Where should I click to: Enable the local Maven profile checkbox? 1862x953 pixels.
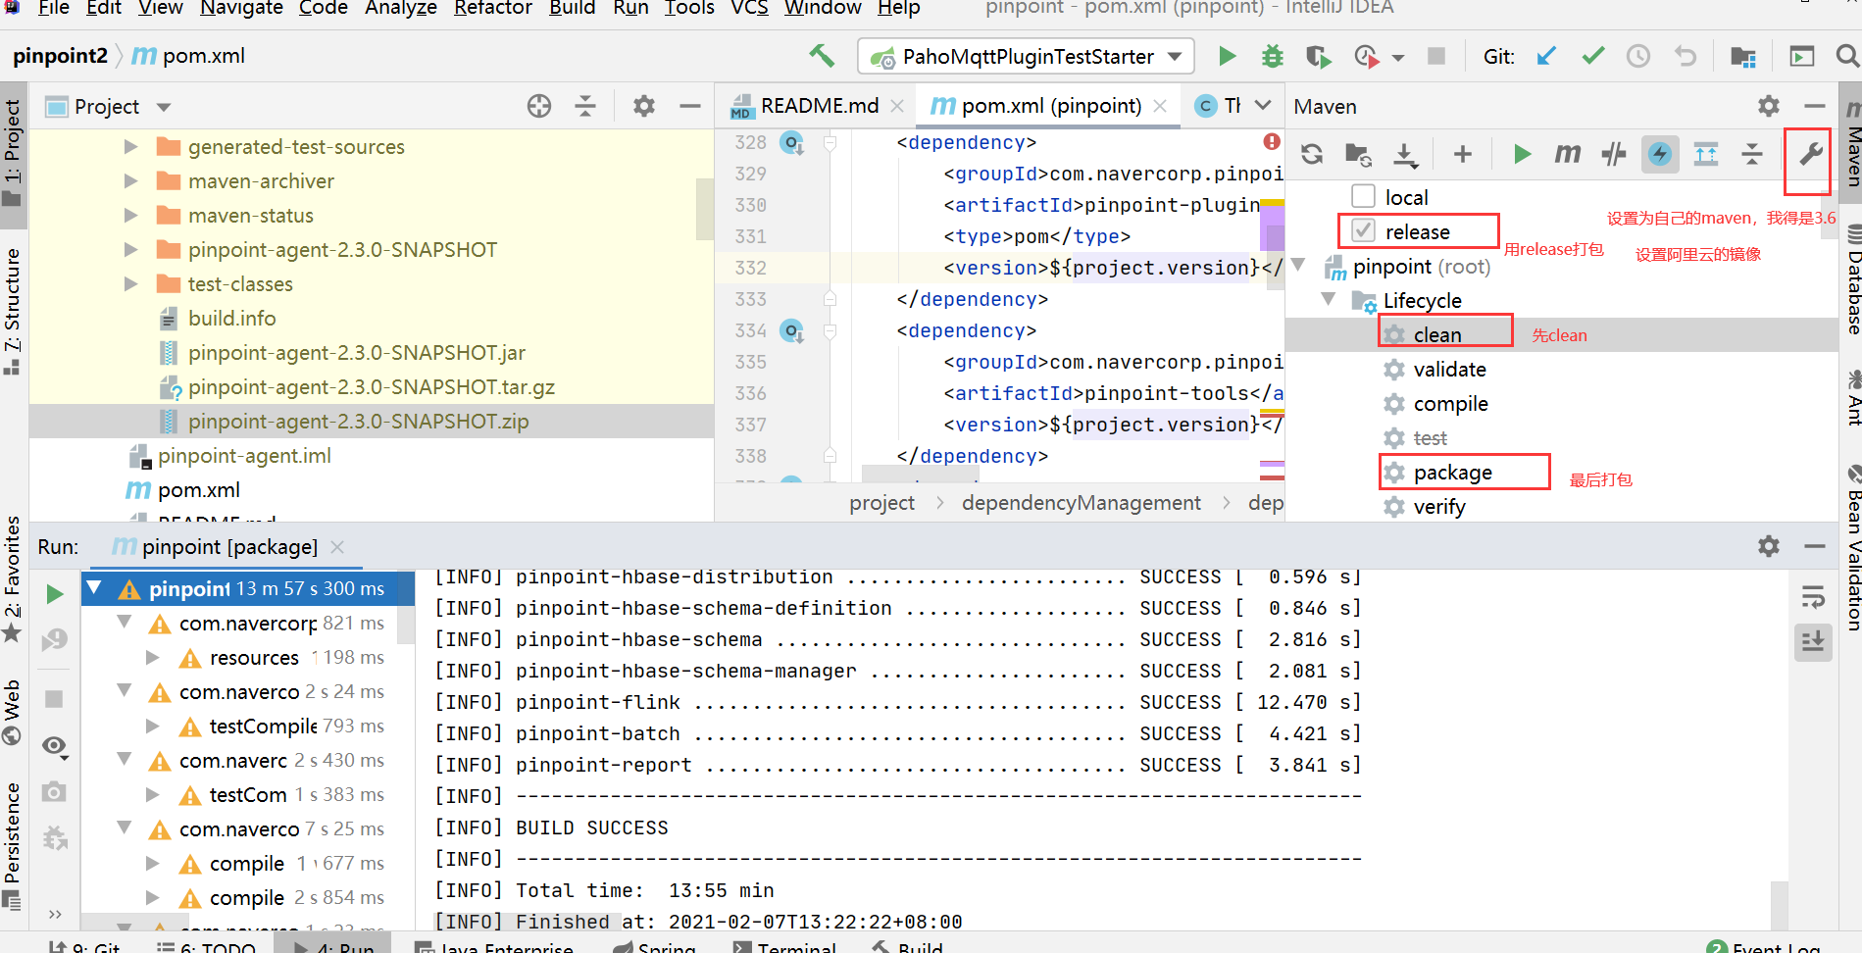coord(1363,197)
